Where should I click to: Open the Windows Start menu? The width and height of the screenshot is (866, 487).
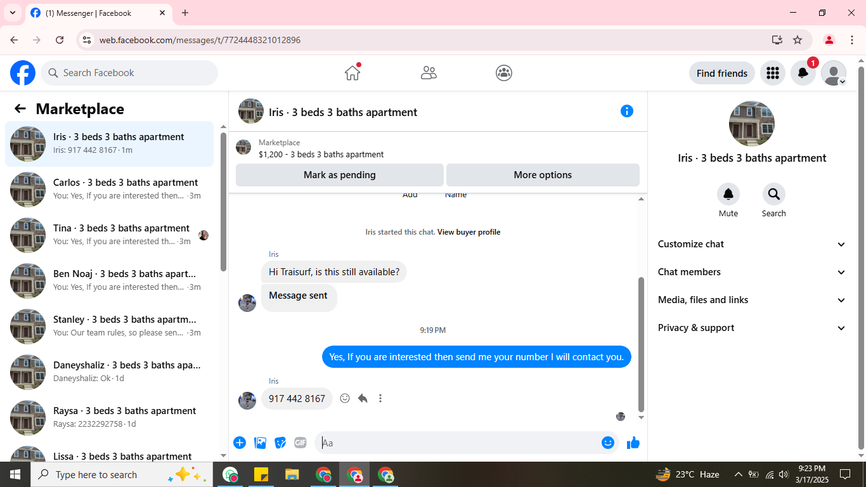[15, 474]
